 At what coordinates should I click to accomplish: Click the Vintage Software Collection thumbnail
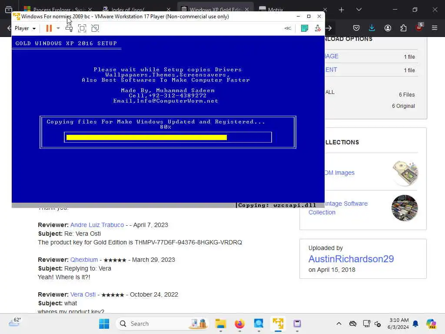point(405,208)
